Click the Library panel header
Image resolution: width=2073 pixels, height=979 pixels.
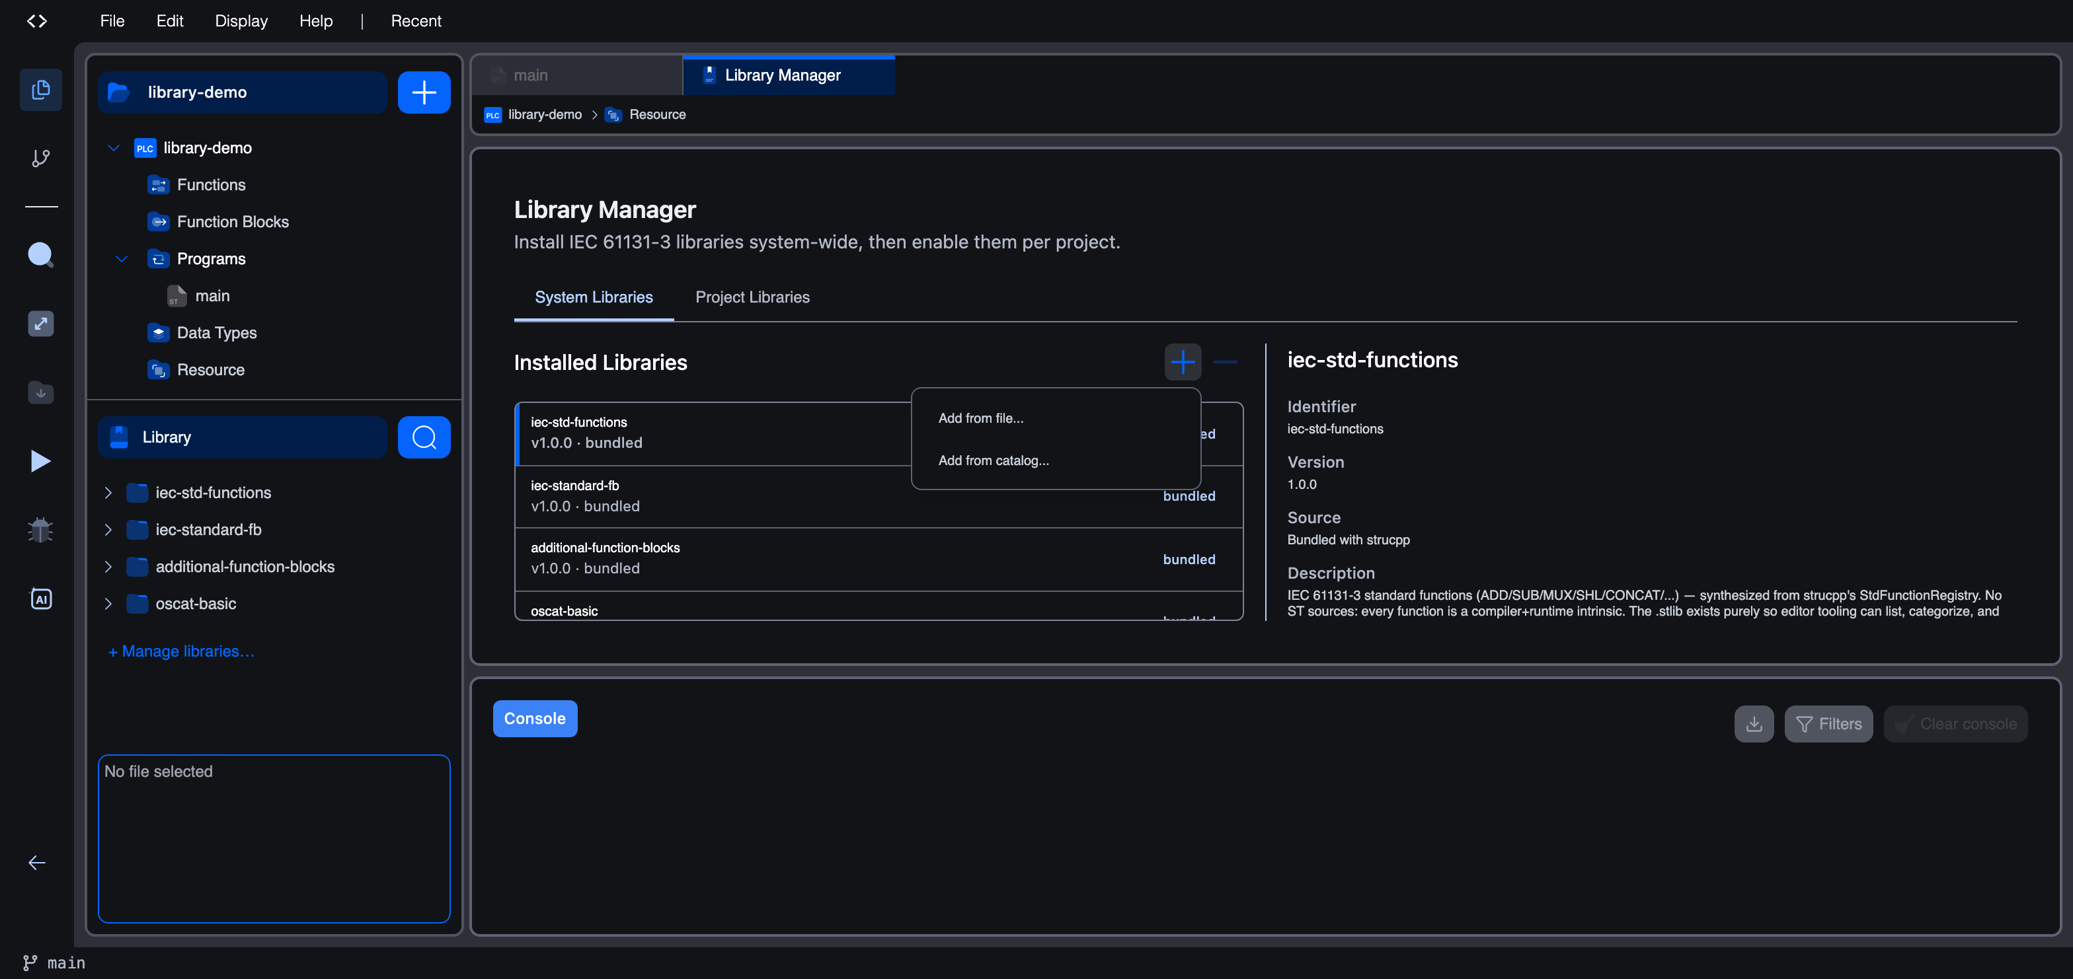click(242, 437)
